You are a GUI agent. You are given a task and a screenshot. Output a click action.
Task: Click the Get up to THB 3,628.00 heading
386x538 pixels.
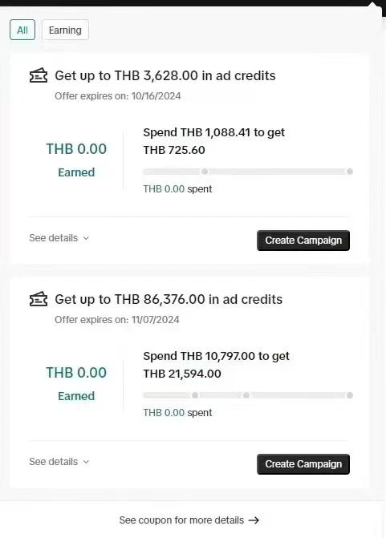tap(165, 76)
